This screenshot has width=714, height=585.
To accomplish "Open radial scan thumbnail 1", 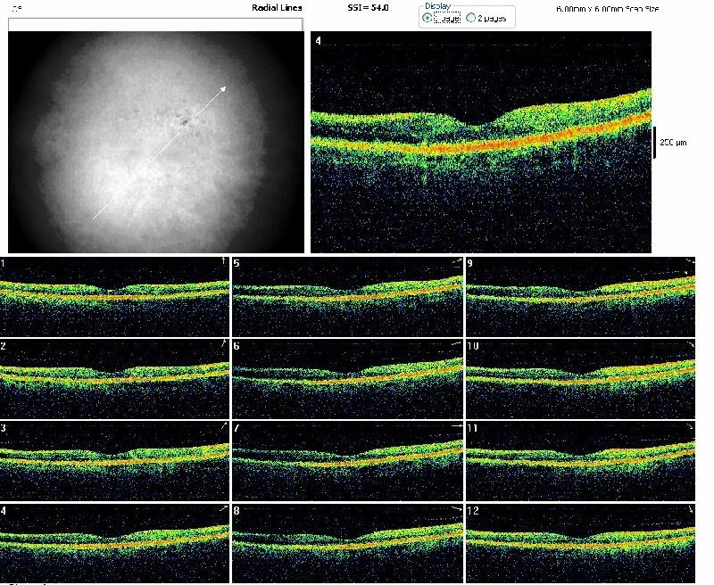I will pyautogui.click(x=115, y=296).
